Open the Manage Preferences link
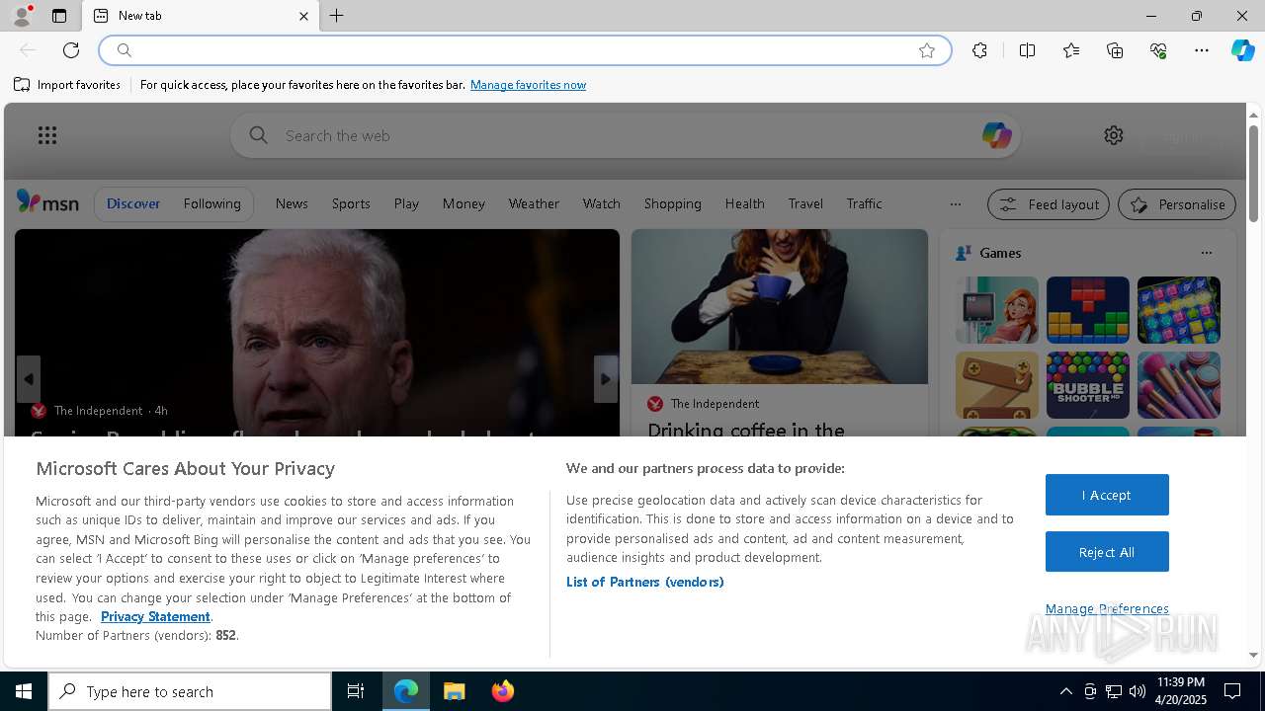1265x711 pixels. click(1107, 608)
